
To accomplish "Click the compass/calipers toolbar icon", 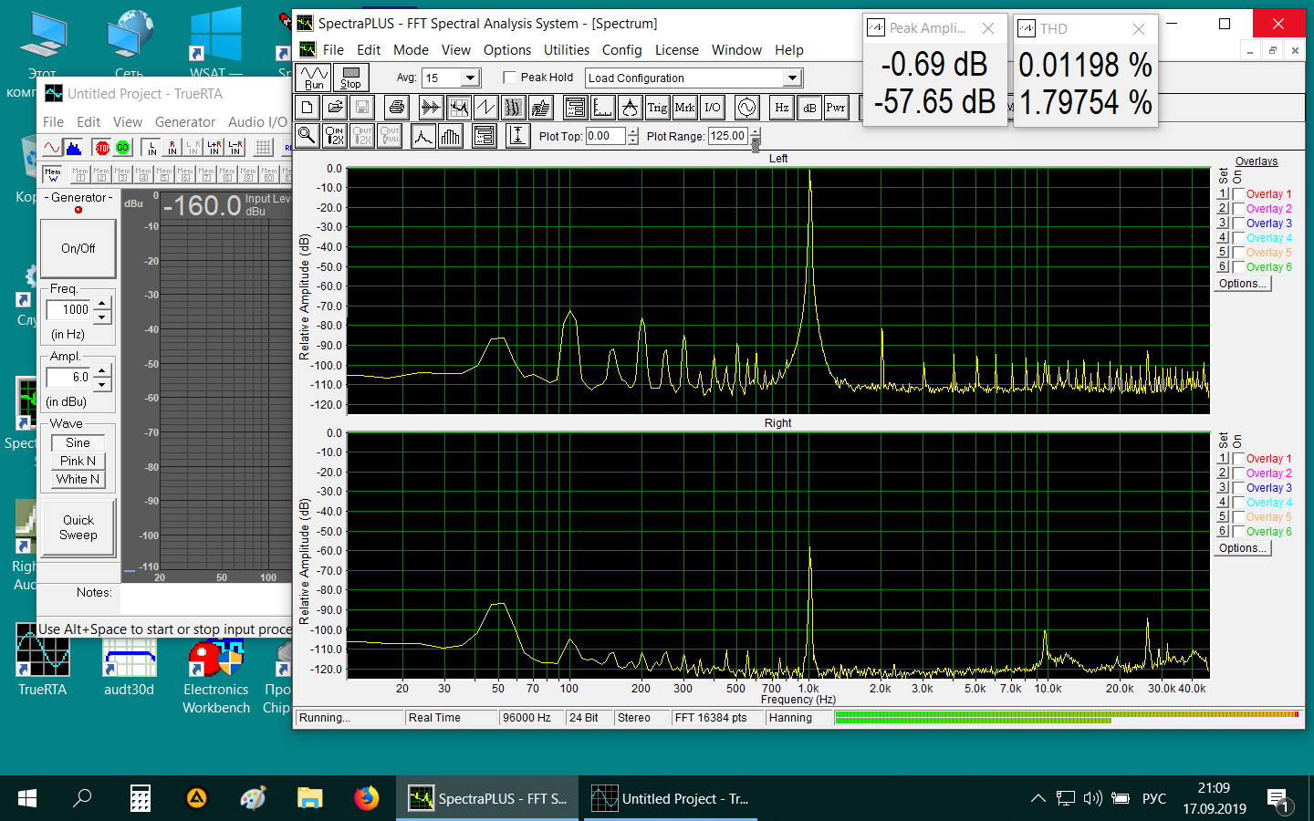I will click(630, 108).
